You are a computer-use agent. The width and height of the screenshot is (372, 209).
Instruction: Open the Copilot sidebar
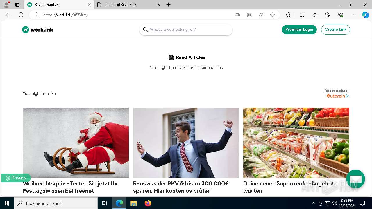pos(365,15)
